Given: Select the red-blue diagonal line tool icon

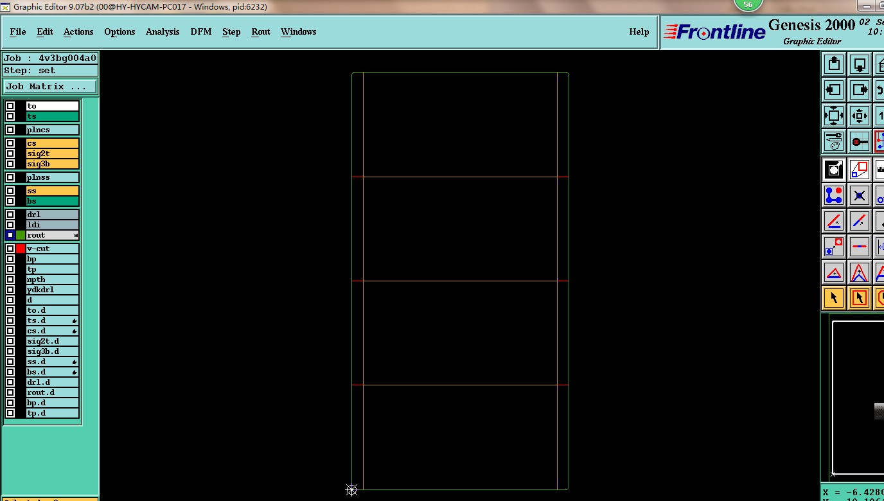Looking at the screenshot, I should tap(860, 221).
